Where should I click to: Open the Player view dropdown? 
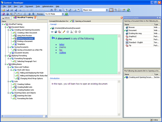pos(107,10)
